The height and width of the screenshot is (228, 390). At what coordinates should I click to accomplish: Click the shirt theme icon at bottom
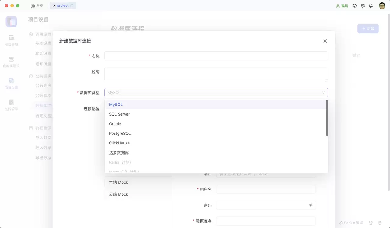pyautogui.click(x=371, y=223)
